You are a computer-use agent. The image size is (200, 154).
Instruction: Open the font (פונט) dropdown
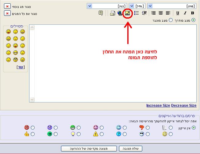[171, 6]
